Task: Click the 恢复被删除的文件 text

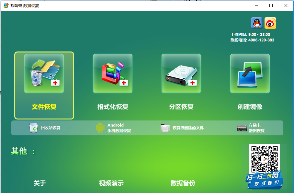Action: click(x=188, y=128)
